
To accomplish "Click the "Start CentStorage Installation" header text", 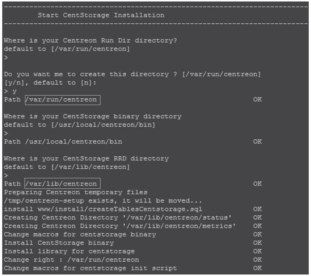I will (x=101, y=15).
